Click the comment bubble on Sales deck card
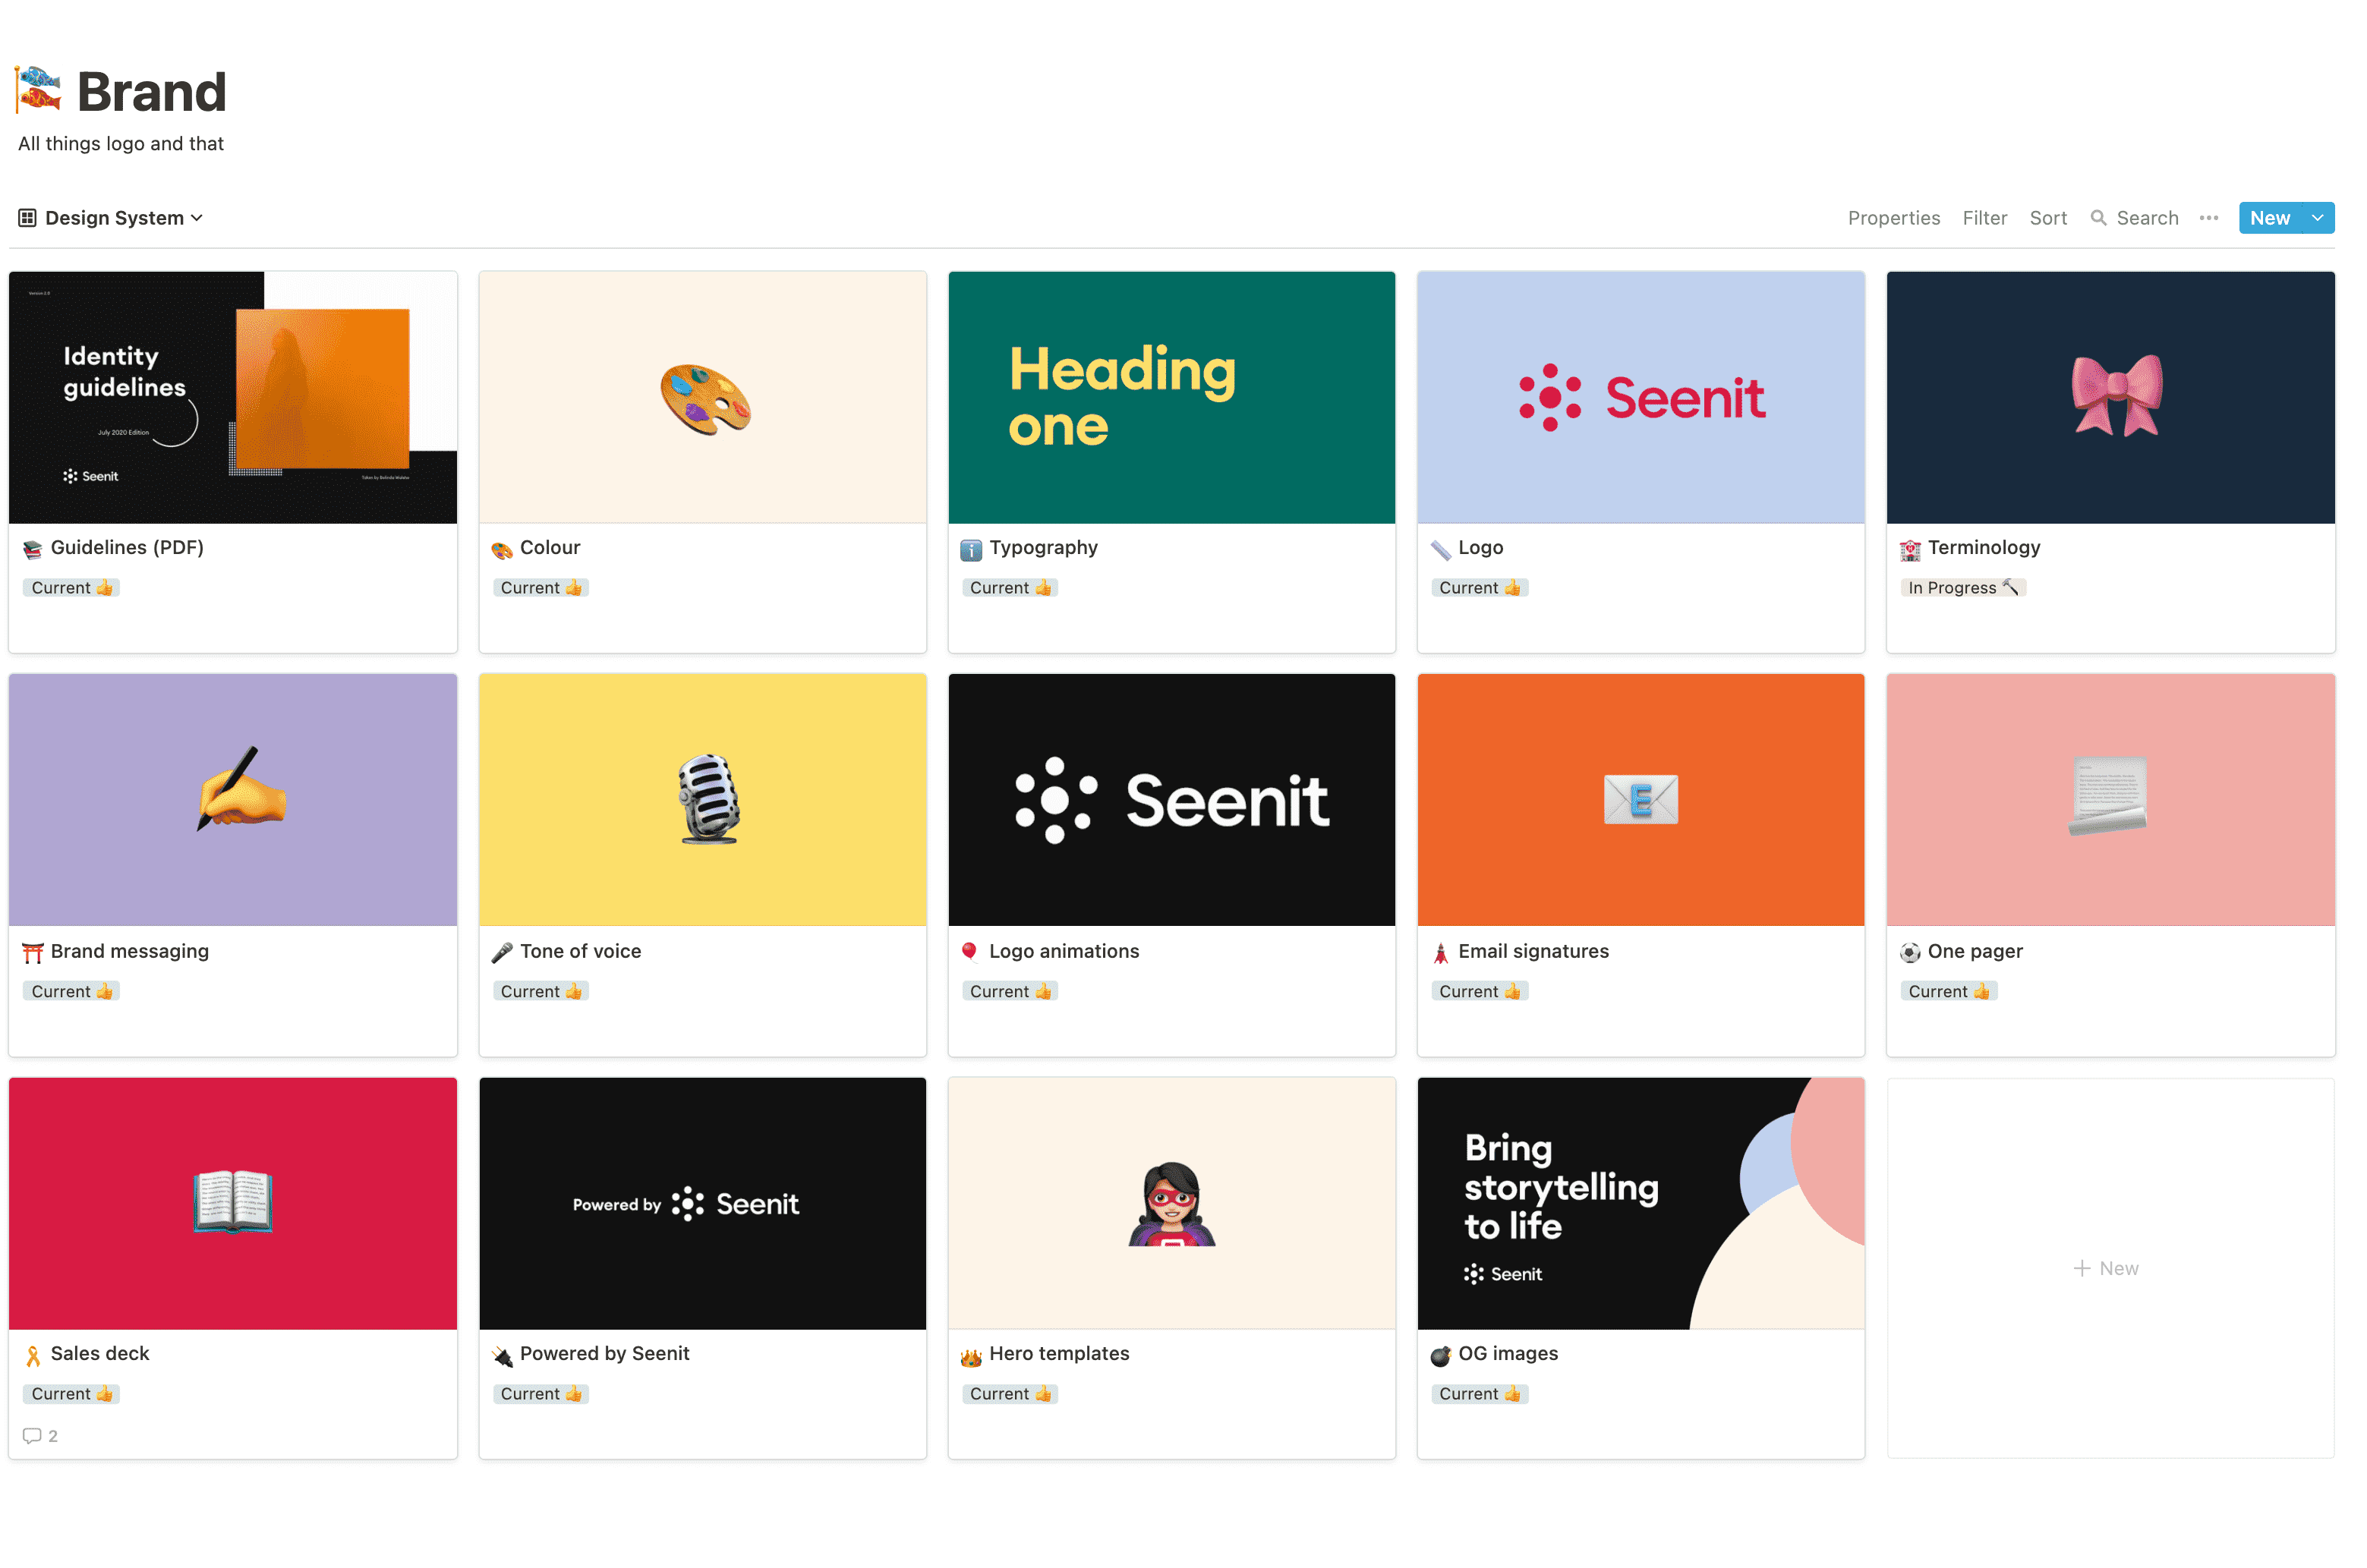 [x=32, y=1435]
